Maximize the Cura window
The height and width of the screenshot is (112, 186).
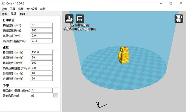[x=171, y=3]
